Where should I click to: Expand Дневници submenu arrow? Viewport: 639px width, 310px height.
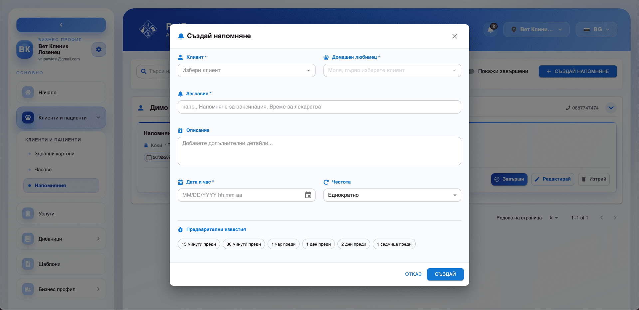pyautogui.click(x=98, y=239)
